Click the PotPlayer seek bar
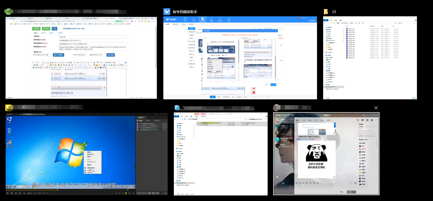The image size is (433, 201). pyautogui.click(x=65, y=190)
